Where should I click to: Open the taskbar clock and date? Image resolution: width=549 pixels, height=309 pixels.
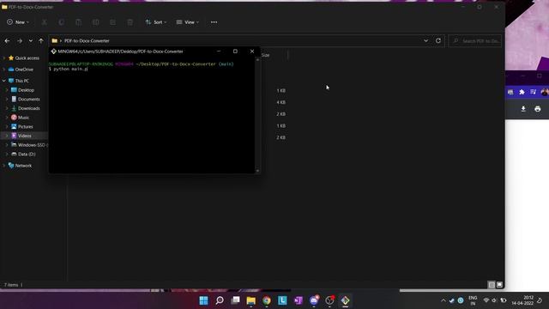(522, 300)
